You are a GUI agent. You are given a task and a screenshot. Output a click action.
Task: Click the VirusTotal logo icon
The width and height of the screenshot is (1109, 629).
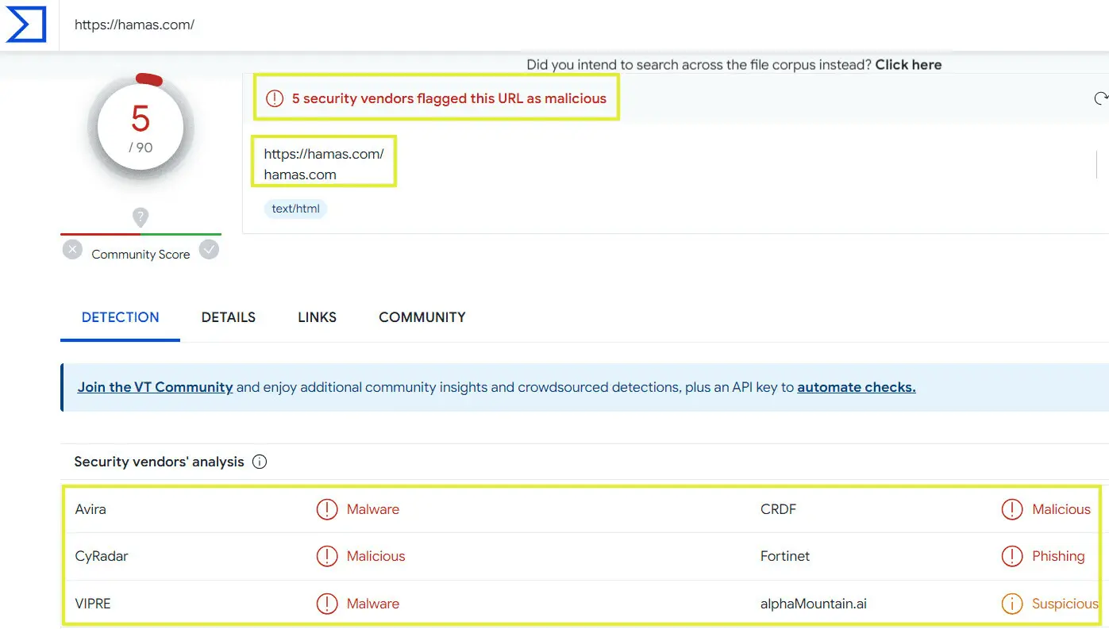pyautogui.click(x=26, y=25)
